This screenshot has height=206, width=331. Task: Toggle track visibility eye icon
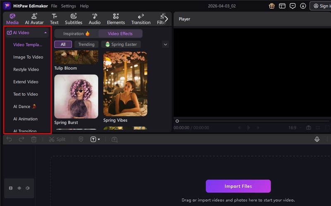pyautogui.click(x=19, y=188)
